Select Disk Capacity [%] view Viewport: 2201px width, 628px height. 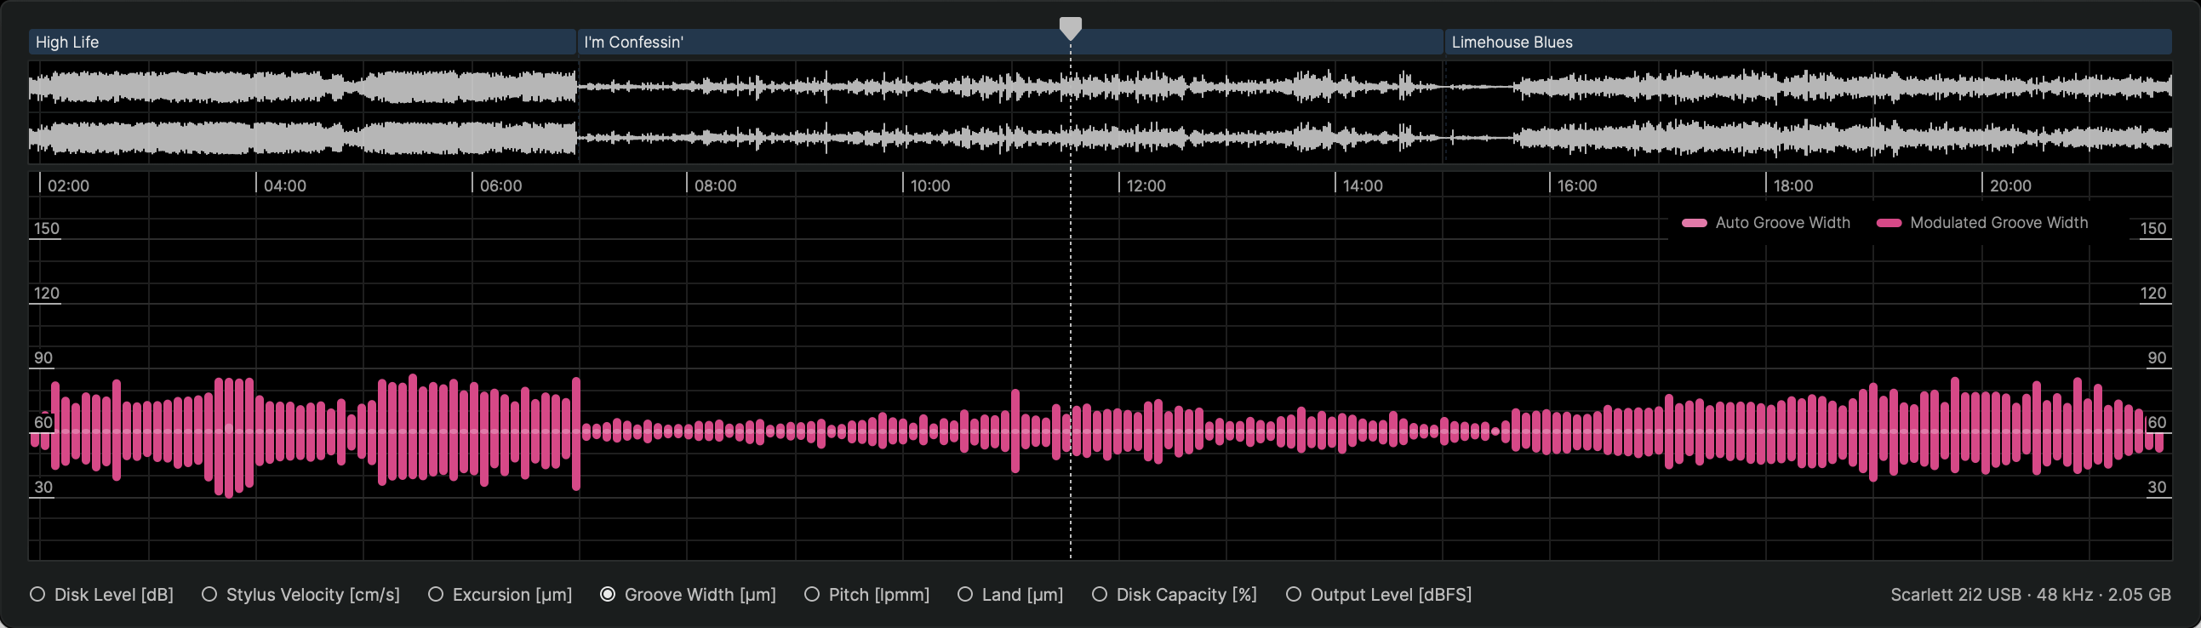[1100, 595]
